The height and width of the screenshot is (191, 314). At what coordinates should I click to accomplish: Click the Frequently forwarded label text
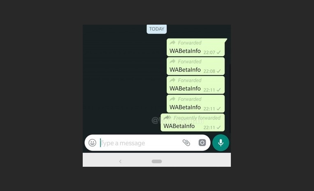coord(197,118)
